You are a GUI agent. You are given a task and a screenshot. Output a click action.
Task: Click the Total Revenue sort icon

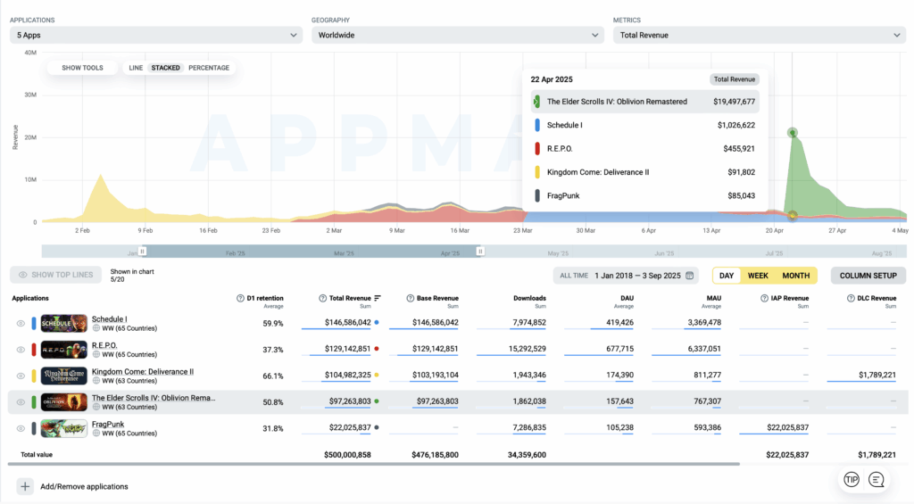378,298
